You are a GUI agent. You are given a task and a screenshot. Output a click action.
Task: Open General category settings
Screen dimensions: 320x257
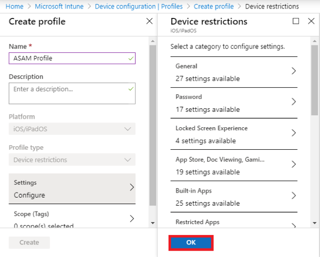234,72
